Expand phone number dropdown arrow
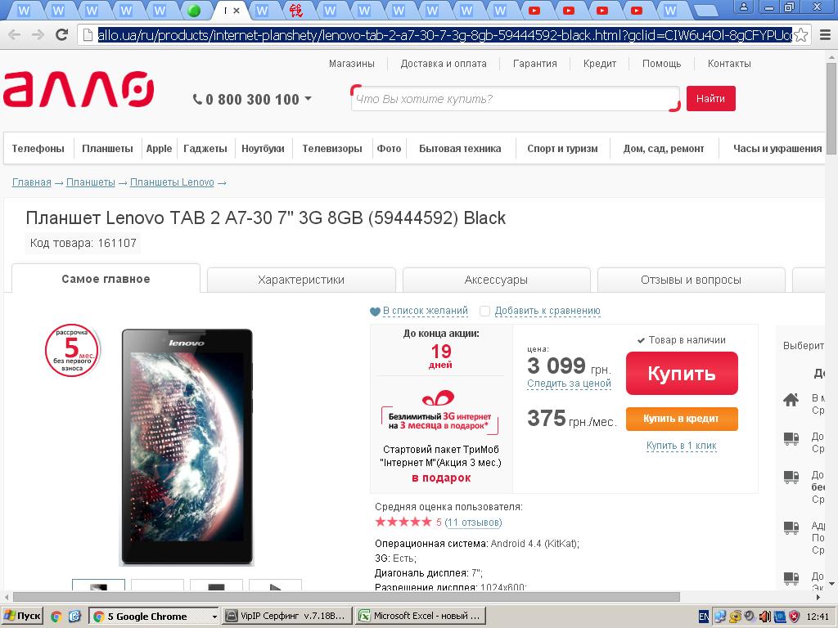 pyautogui.click(x=308, y=98)
